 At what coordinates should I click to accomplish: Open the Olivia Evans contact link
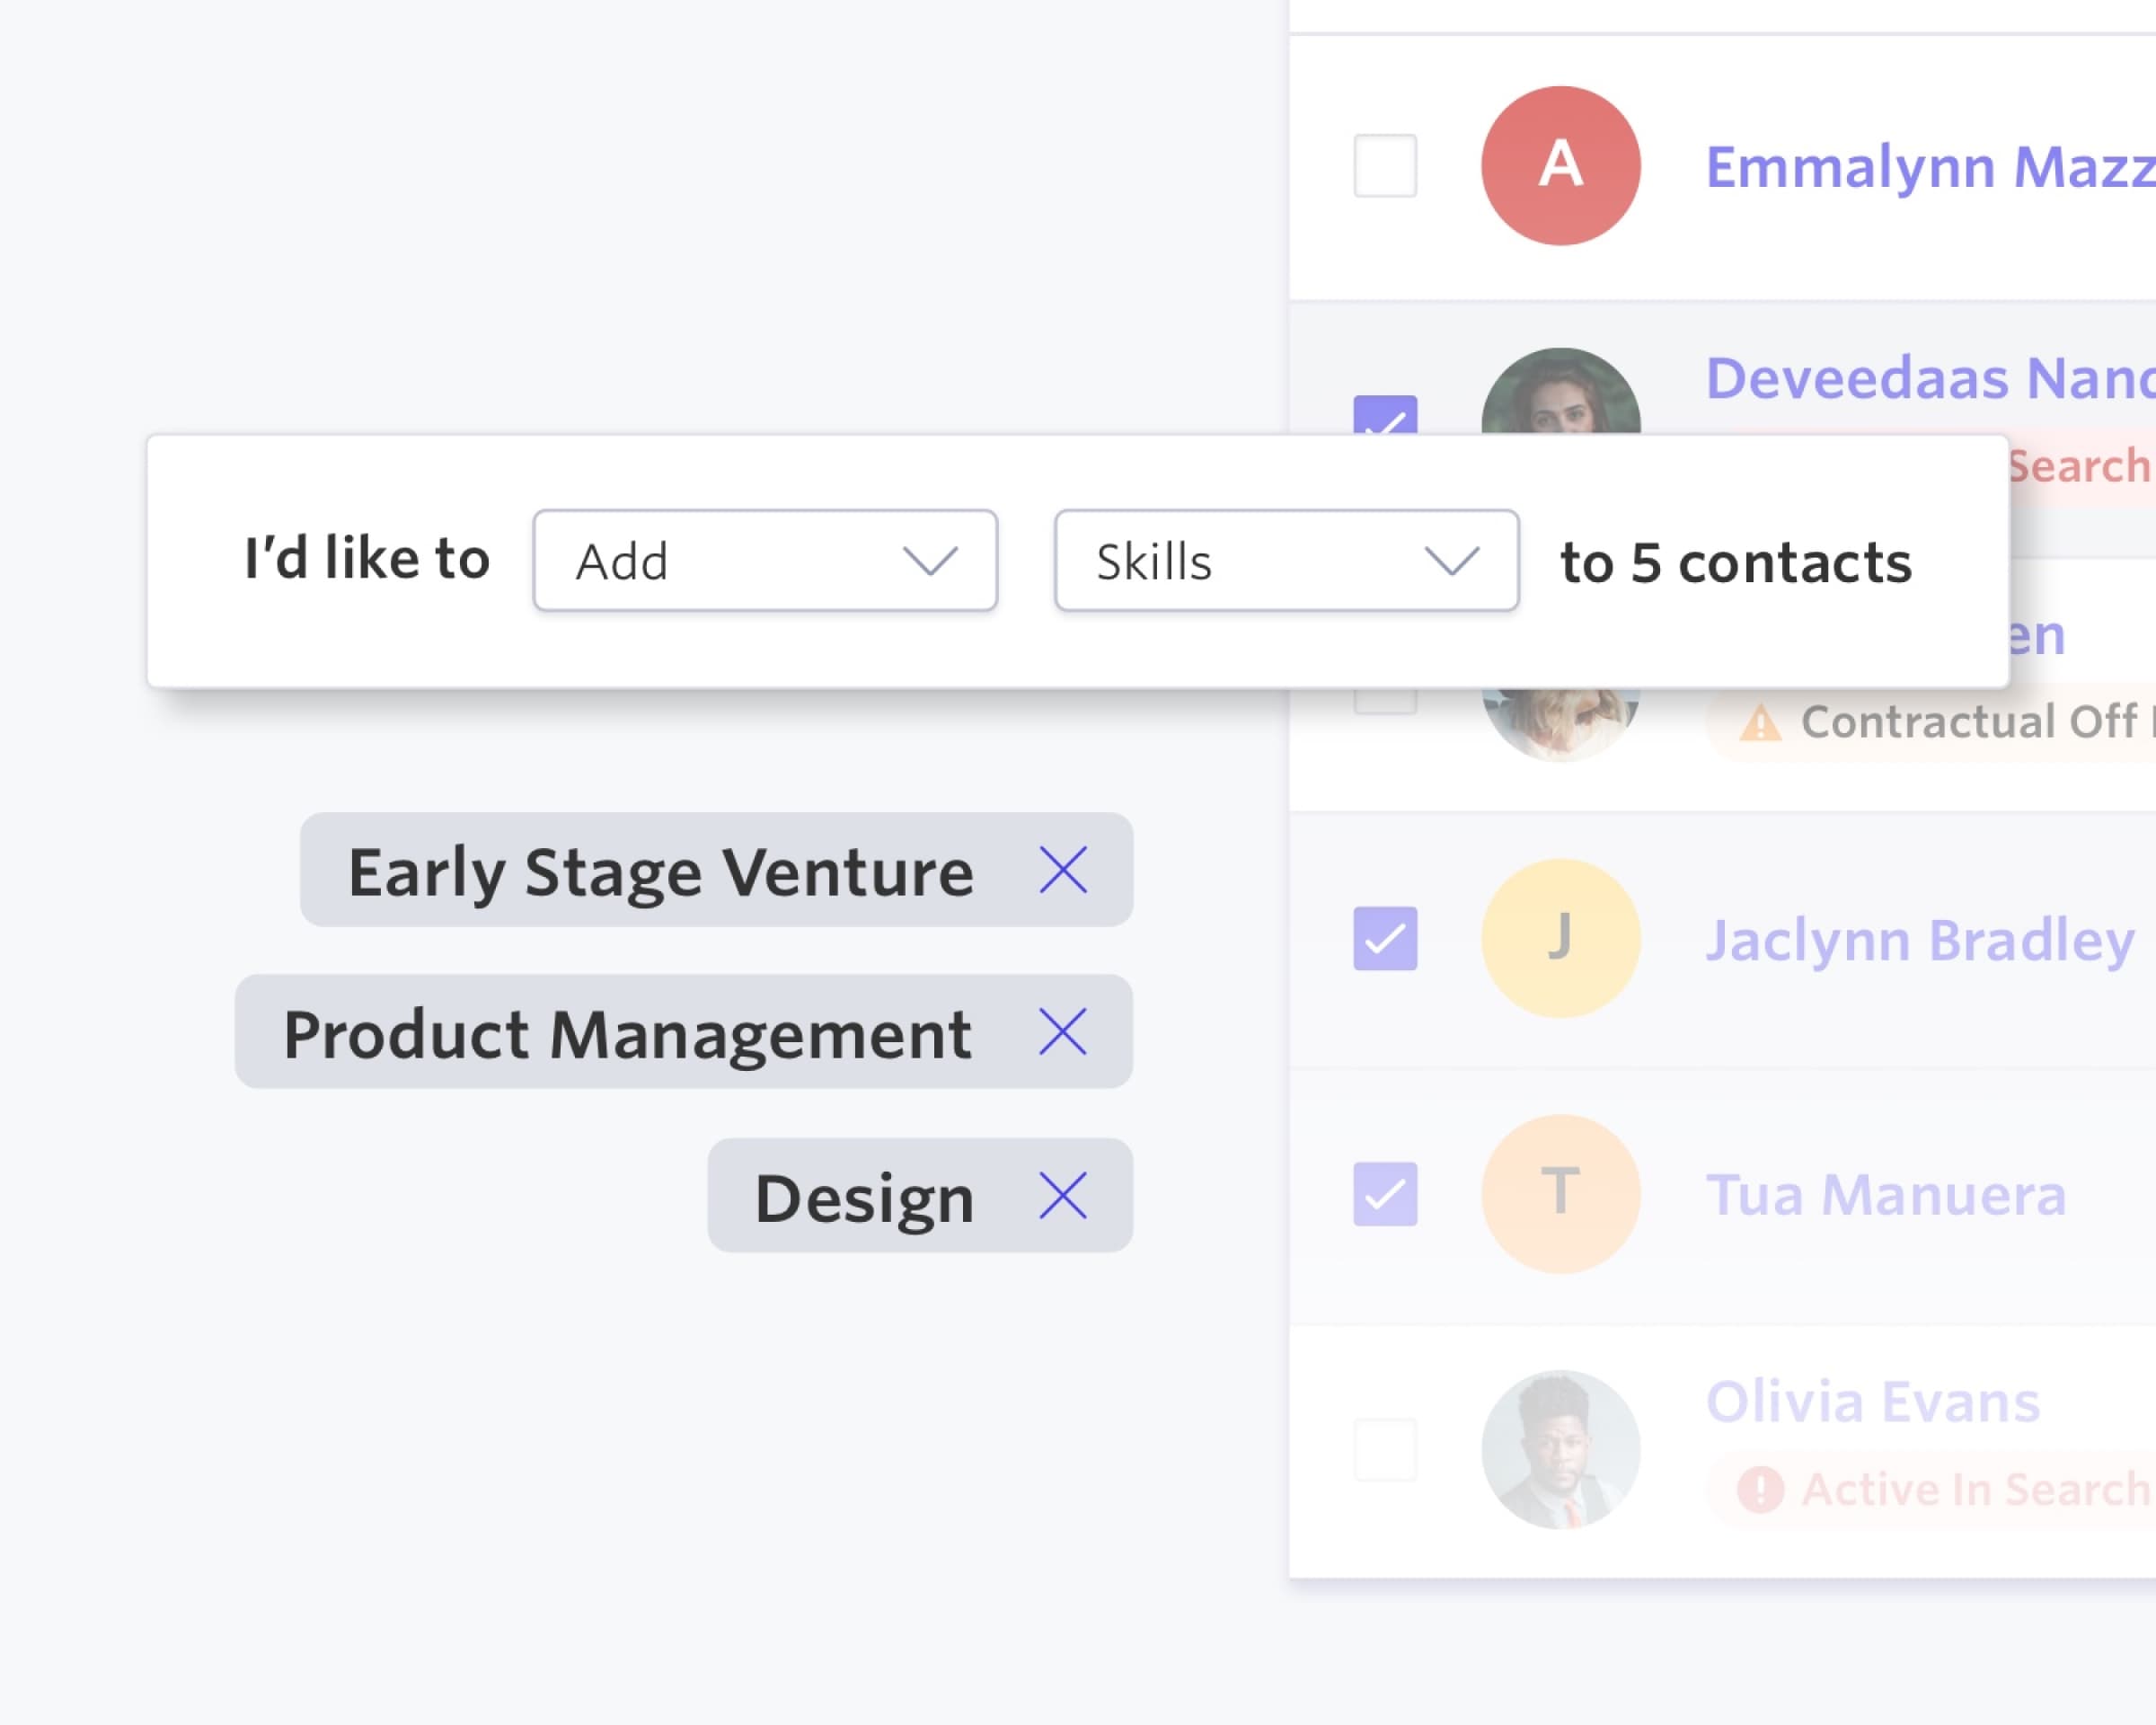(1872, 1402)
